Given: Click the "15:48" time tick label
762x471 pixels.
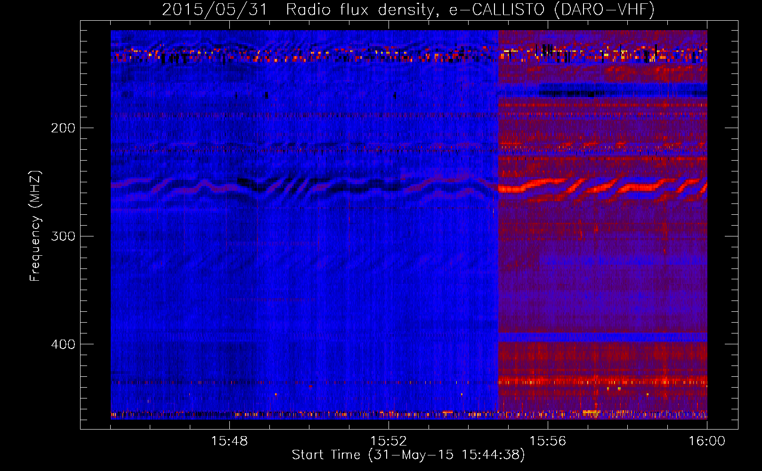Looking at the screenshot, I should pos(229,441).
